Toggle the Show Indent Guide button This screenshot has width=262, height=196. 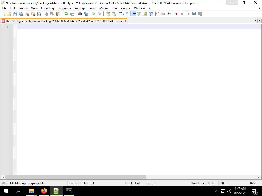[x=133, y=14]
